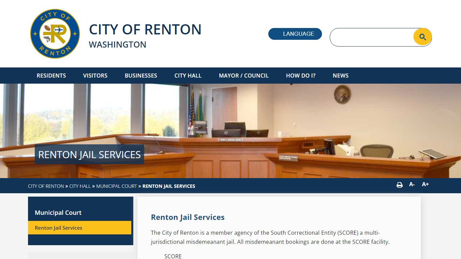Open the How Do I? menu

301,76
